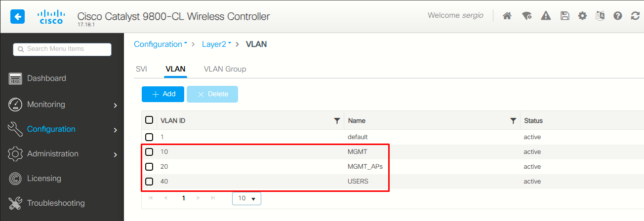Image resolution: width=644 pixels, height=221 pixels.
Task: Expand the Administration submenu arrow
Action: click(x=115, y=154)
